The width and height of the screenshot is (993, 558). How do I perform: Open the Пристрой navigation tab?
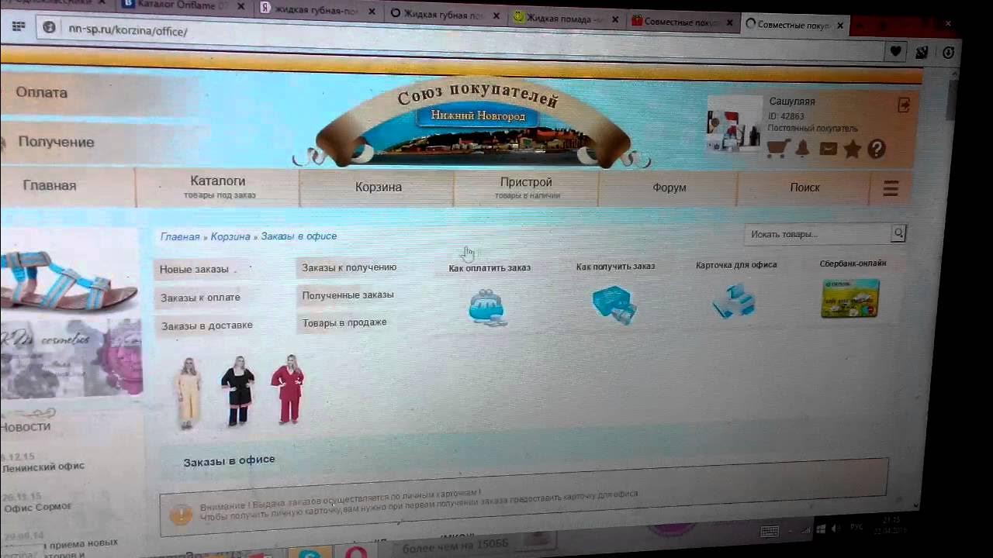(526, 188)
